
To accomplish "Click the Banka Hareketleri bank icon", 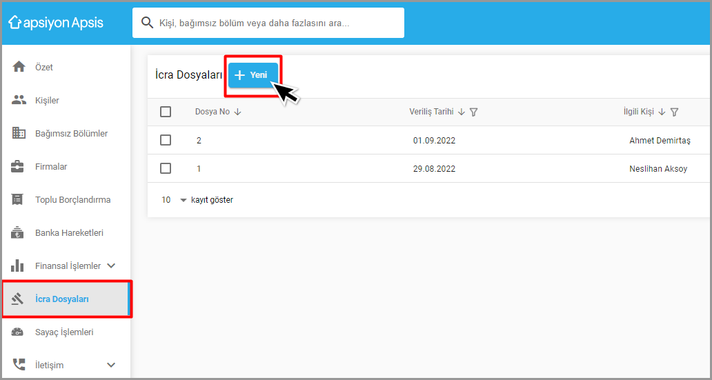I will point(17,233).
